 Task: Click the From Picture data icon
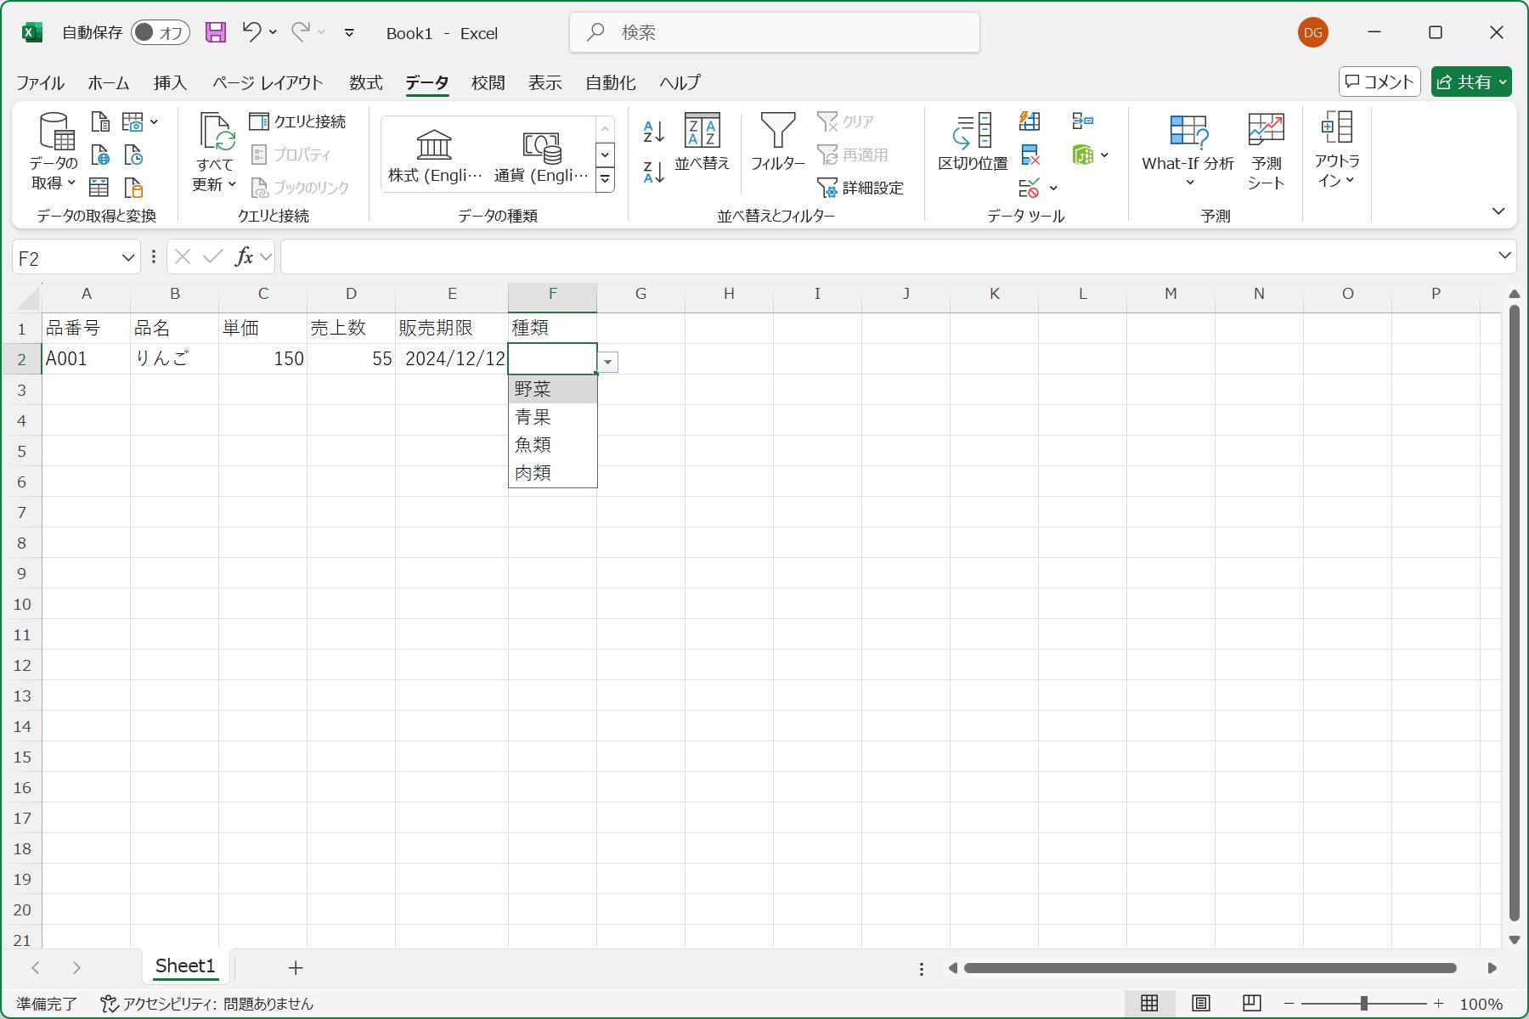133,122
